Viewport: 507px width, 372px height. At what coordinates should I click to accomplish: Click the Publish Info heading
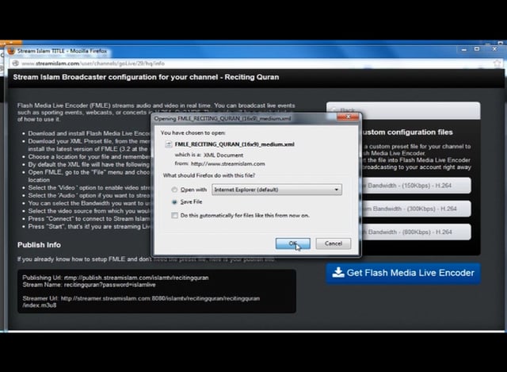39,245
